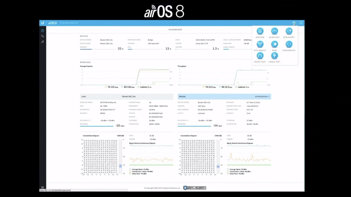Viewport: 351px width, 197px height.
Task: Click the Ubiquiti Networks copyright text
Action: click(162, 188)
